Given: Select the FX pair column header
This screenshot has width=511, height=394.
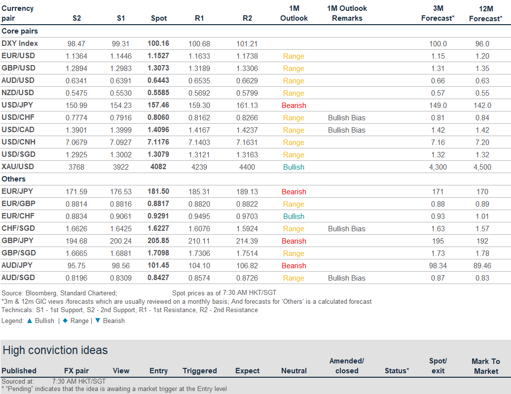Looking at the screenshot, I should tap(76, 371).
